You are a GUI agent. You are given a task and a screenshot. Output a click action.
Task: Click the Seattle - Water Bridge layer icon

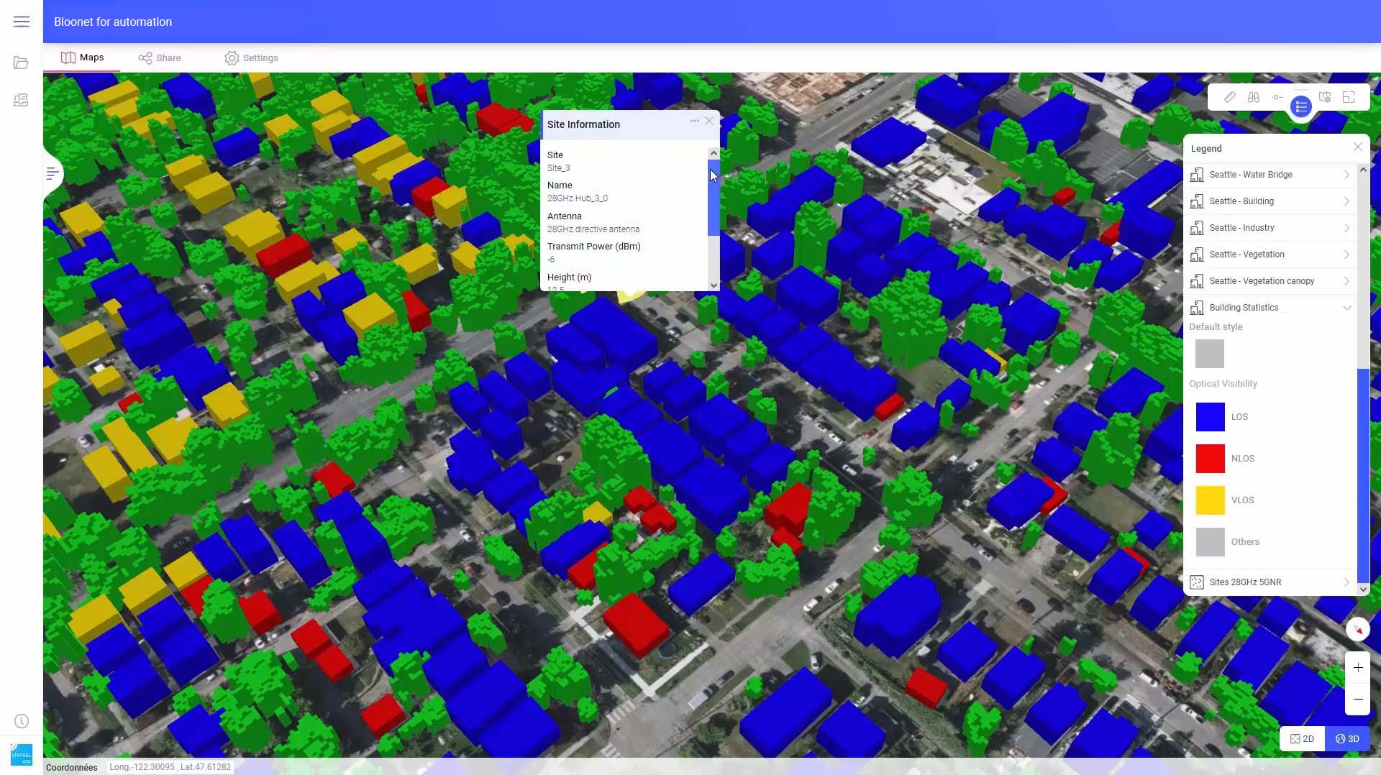[x=1197, y=175]
